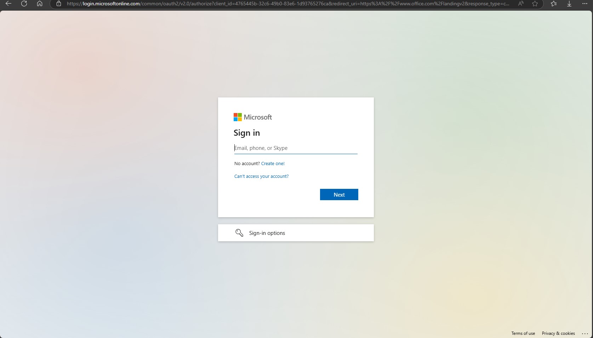This screenshot has height=338, width=593.
Task: Go to the browser home page
Action: 40,4
